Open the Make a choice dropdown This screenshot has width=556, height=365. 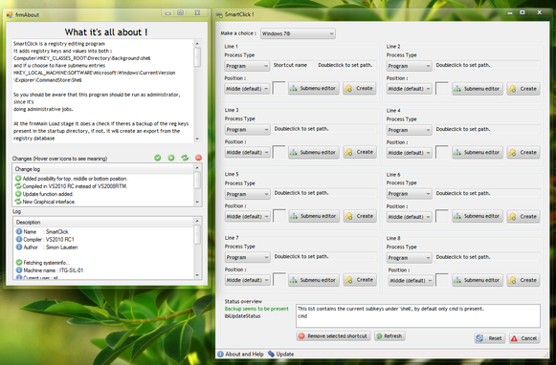[x=298, y=33]
